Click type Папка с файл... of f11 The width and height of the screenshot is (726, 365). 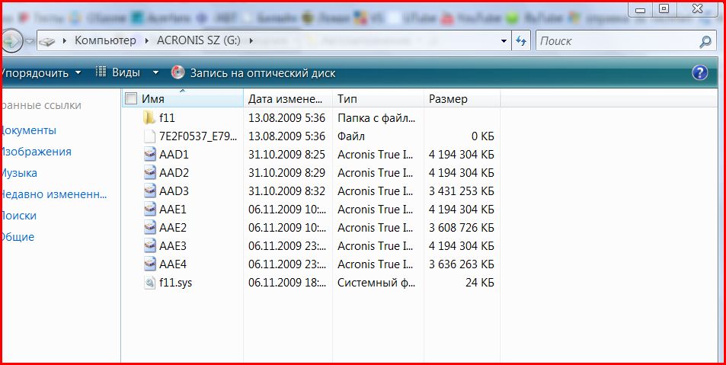pyautogui.click(x=376, y=117)
